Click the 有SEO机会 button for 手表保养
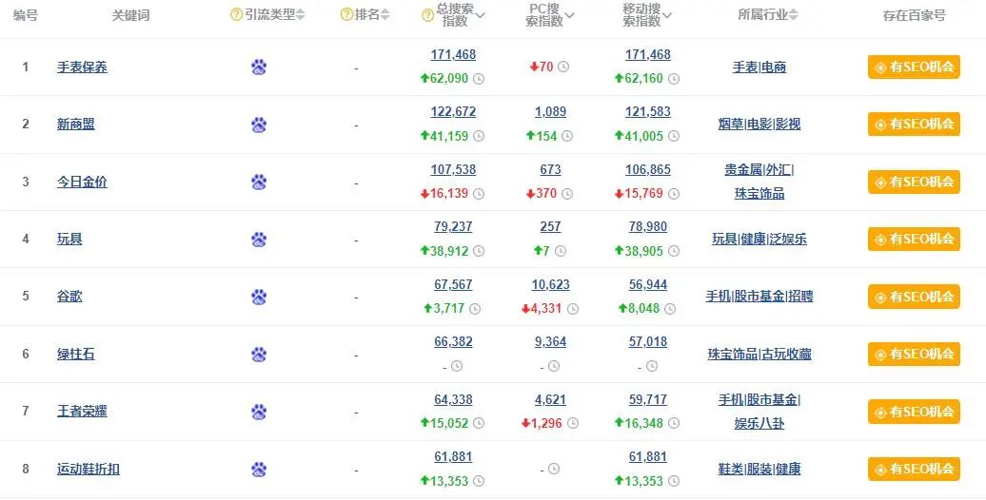 915,67
